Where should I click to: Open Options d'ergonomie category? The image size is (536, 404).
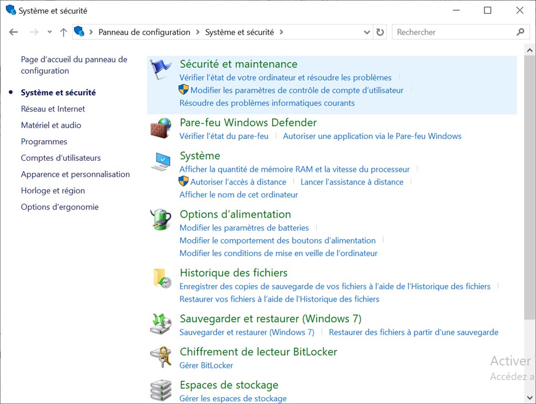tap(60, 207)
